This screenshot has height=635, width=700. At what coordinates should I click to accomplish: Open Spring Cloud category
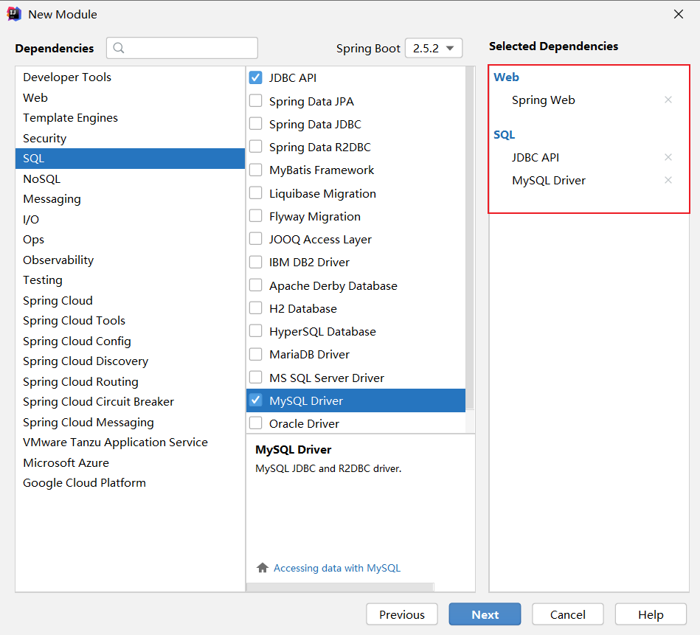pos(130,301)
